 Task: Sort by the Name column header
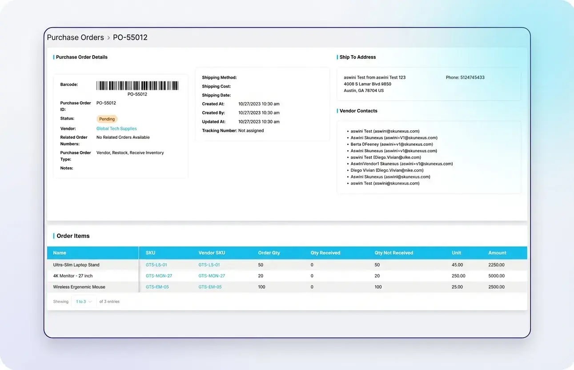pos(60,253)
